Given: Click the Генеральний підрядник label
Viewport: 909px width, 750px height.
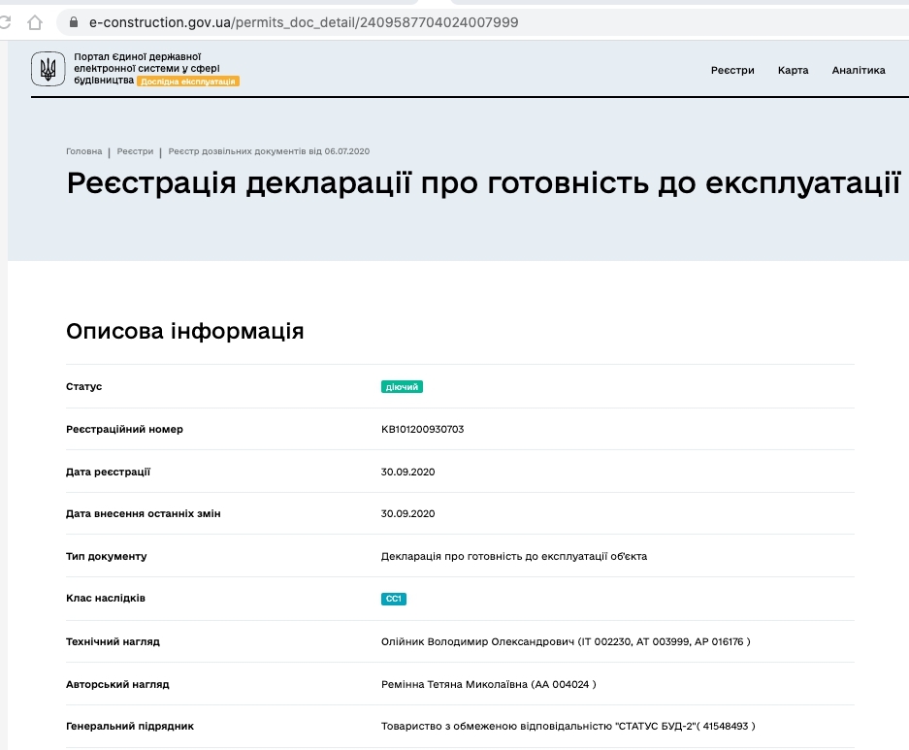Looking at the screenshot, I should pyautogui.click(x=130, y=727).
